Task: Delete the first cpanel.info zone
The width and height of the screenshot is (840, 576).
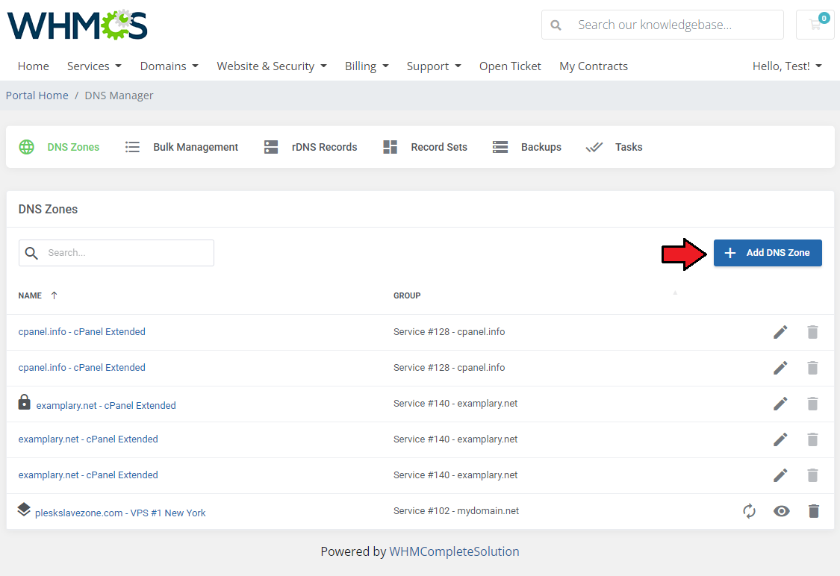Action: coord(812,332)
